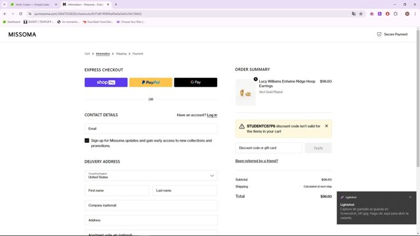The image size is (420, 236).
Task: Click the page vertical scrollbar
Action: point(418,99)
